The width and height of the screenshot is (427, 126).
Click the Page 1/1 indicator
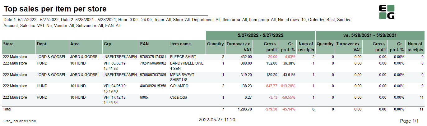point(409,121)
